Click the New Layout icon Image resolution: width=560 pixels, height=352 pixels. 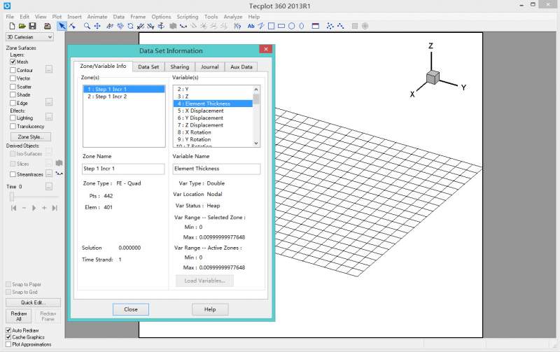(13, 26)
